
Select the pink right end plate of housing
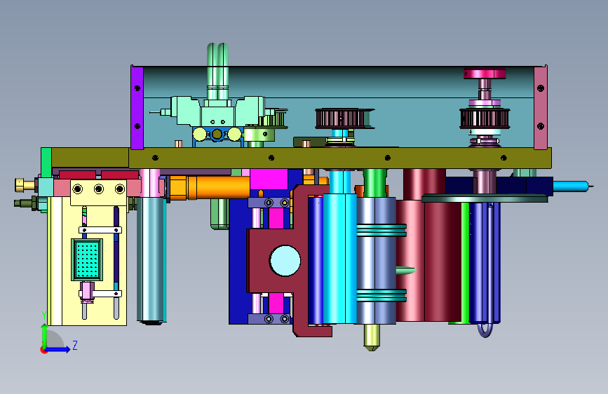tap(541, 107)
